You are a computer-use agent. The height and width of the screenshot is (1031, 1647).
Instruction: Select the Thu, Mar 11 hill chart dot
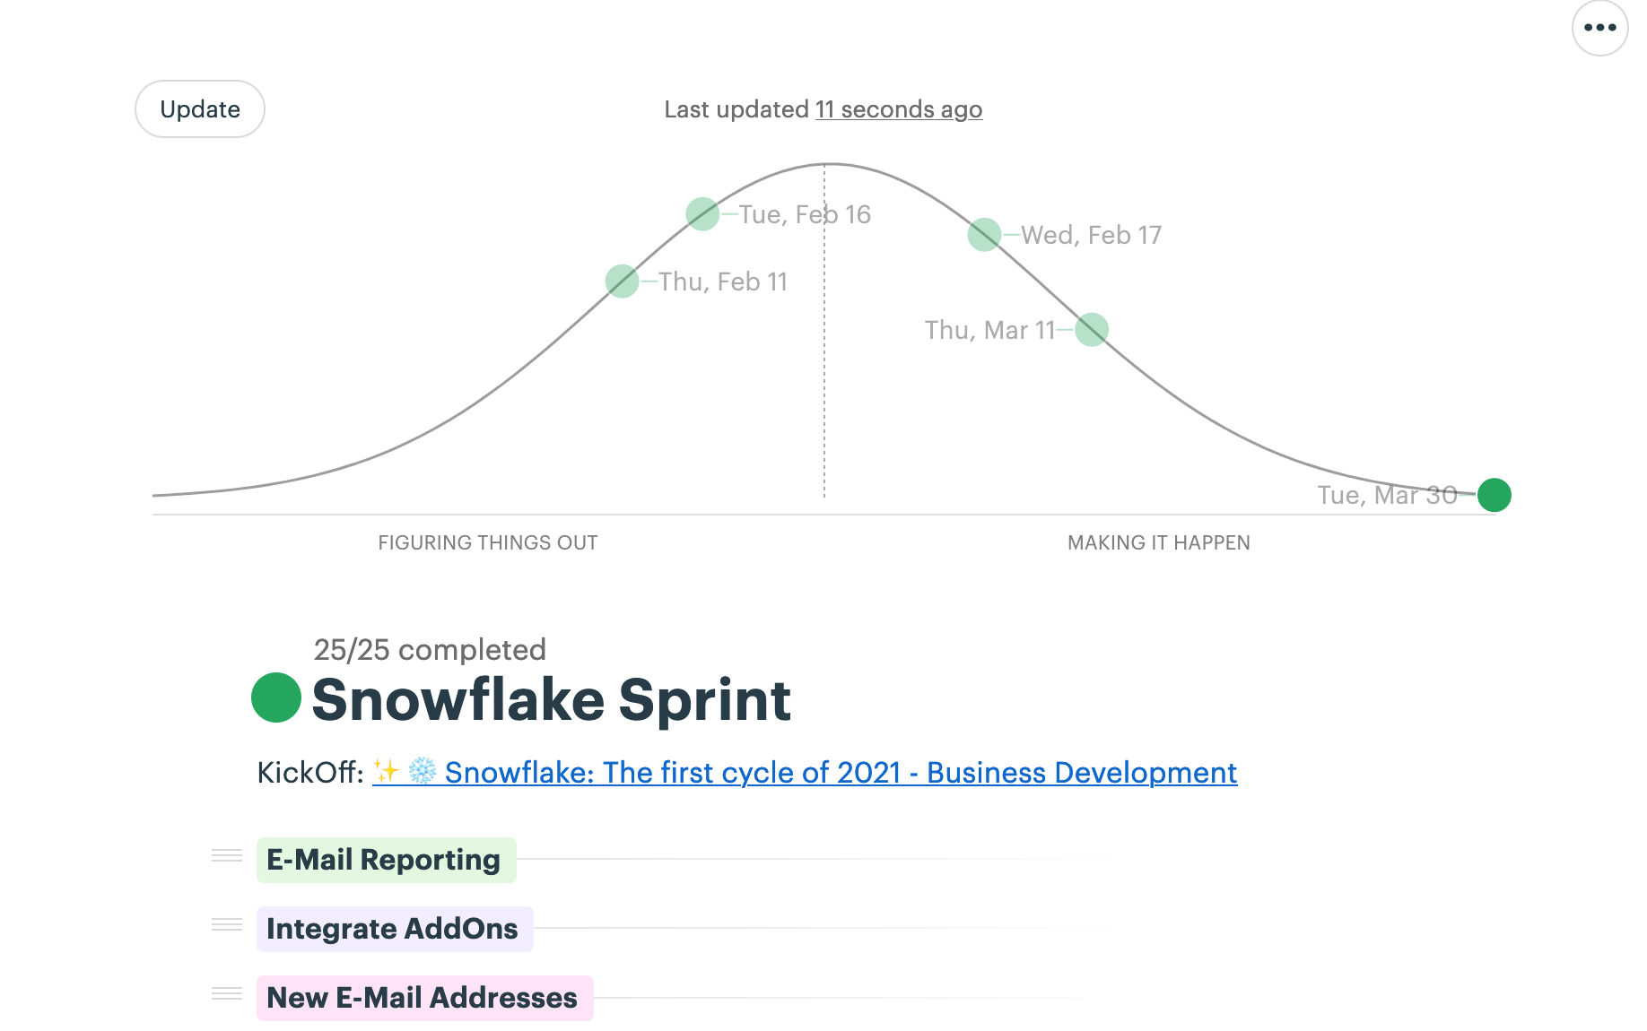pyautogui.click(x=1092, y=330)
